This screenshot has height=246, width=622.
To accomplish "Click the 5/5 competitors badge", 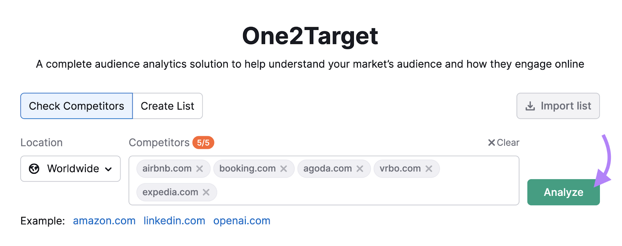I will [203, 143].
